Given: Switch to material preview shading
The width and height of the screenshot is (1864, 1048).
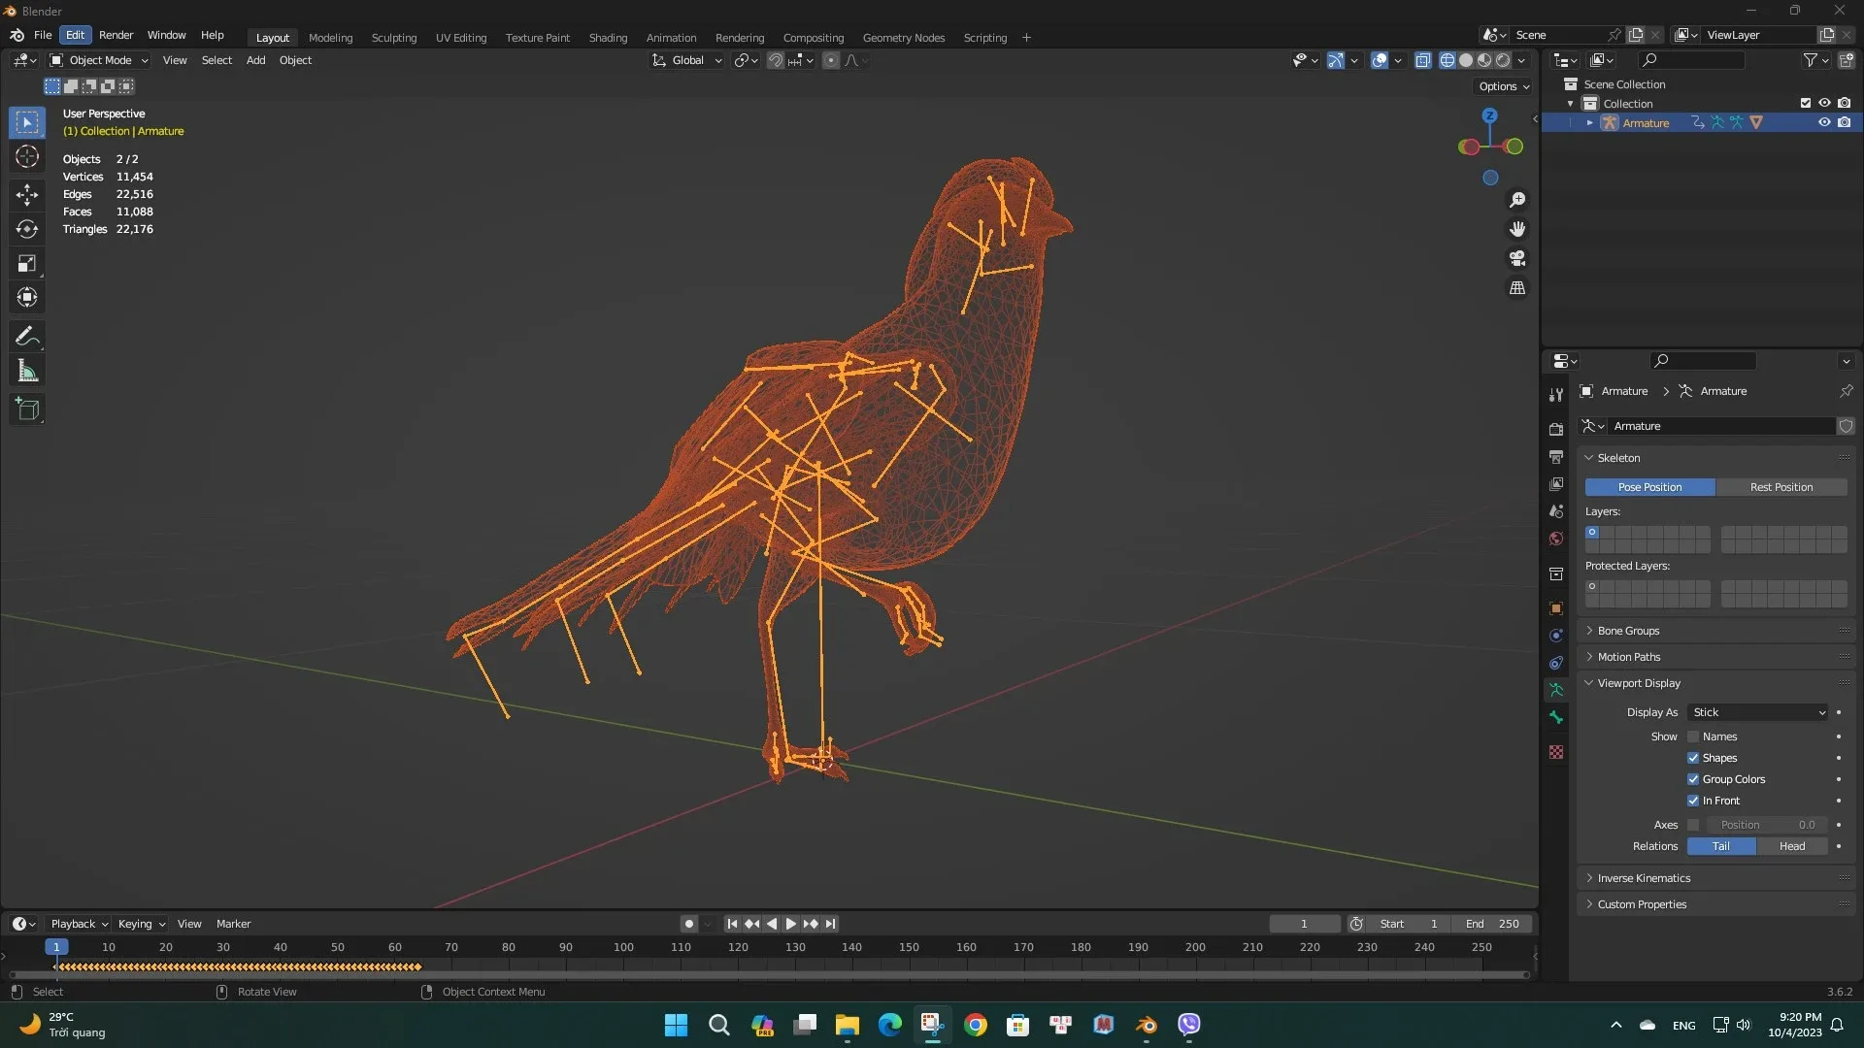Looking at the screenshot, I should pos(1484,60).
